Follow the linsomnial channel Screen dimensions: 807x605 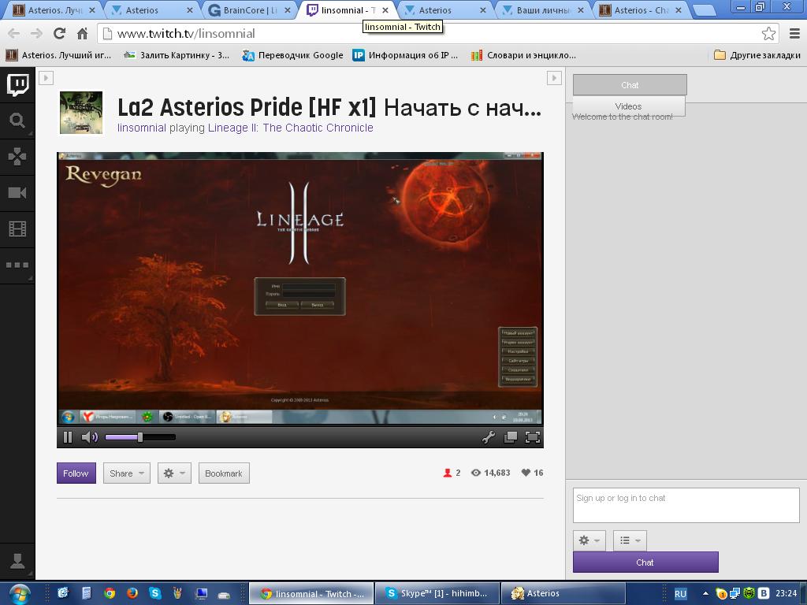(76, 473)
